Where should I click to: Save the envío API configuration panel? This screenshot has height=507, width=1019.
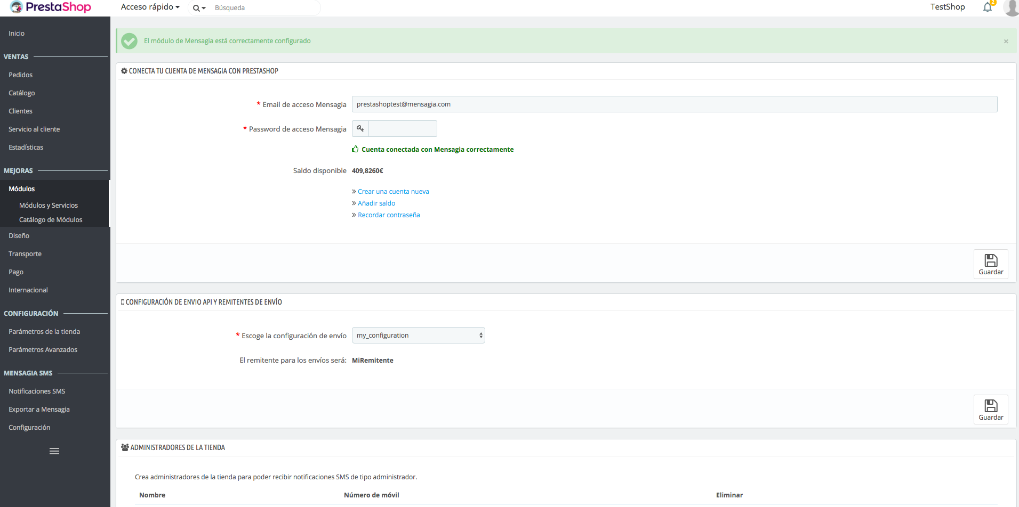click(990, 409)
